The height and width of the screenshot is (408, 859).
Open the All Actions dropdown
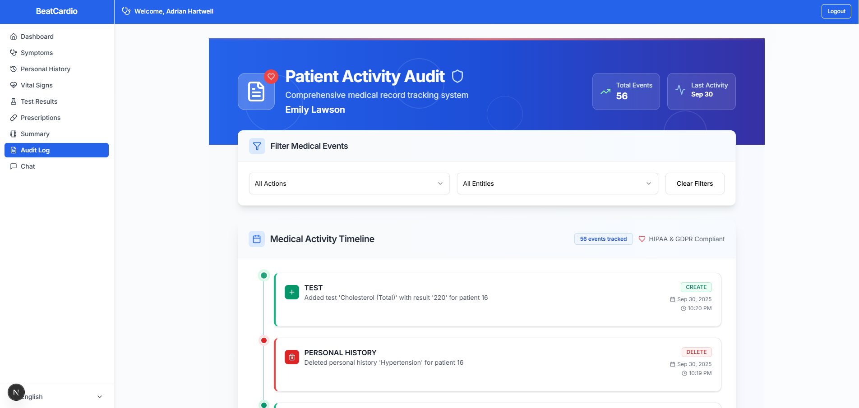tap(349, 183)
